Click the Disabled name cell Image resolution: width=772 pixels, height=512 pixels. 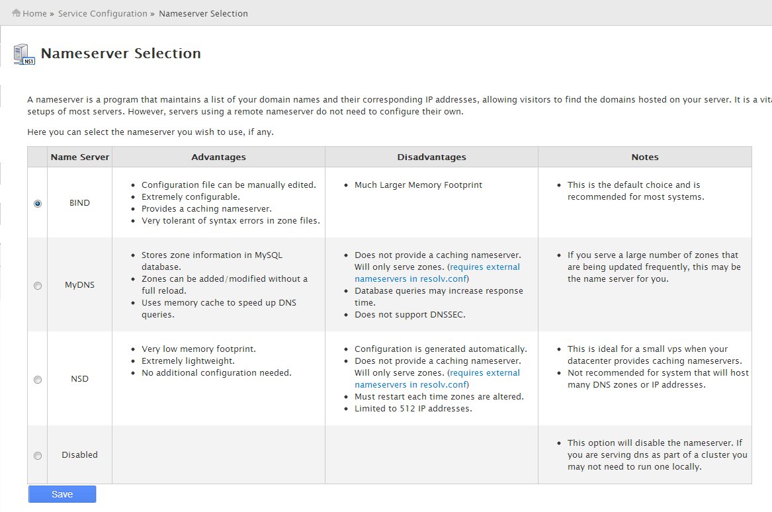(x=80, y=454)
